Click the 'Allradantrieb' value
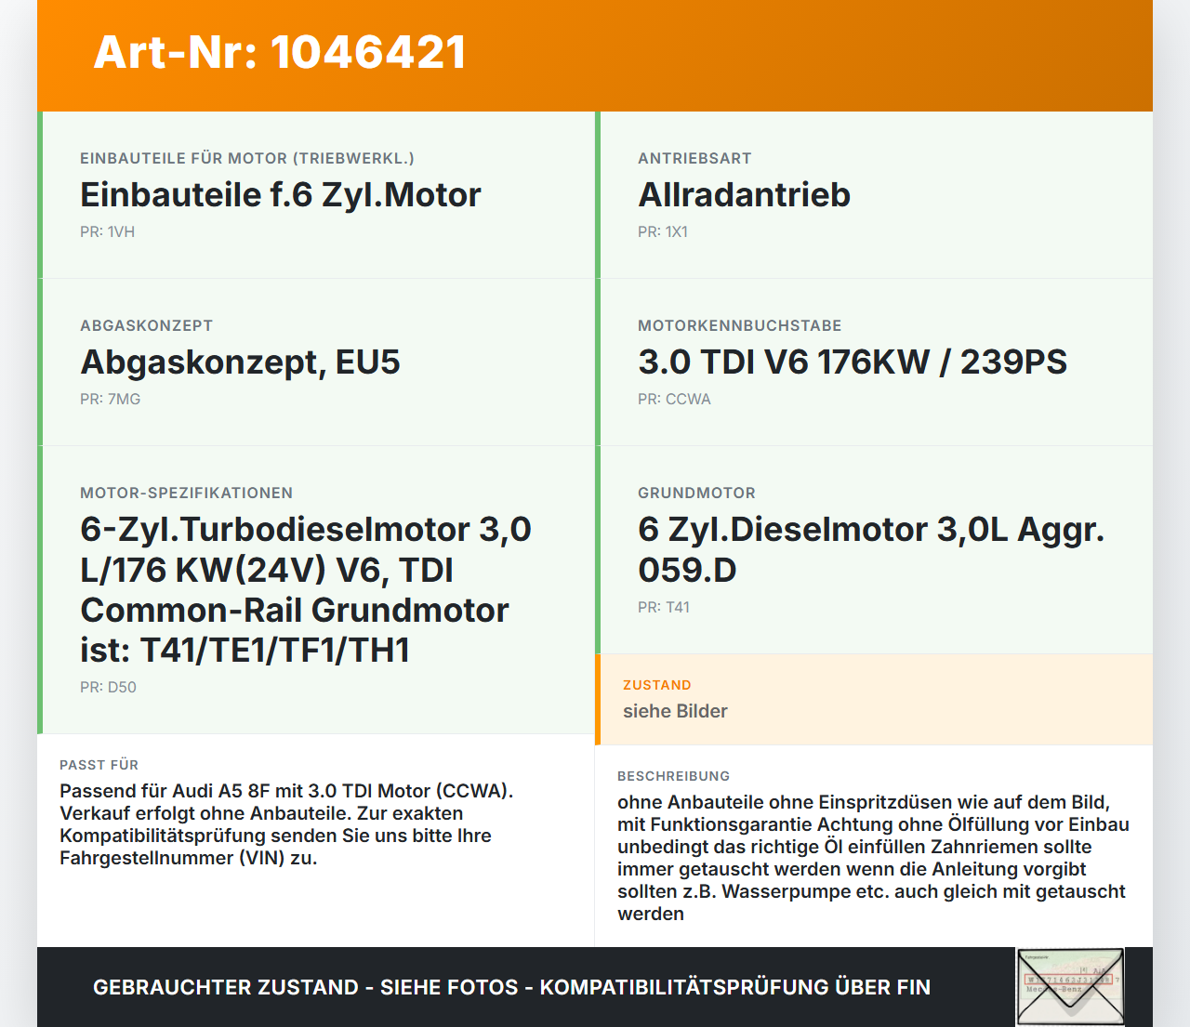 (744, 194)
